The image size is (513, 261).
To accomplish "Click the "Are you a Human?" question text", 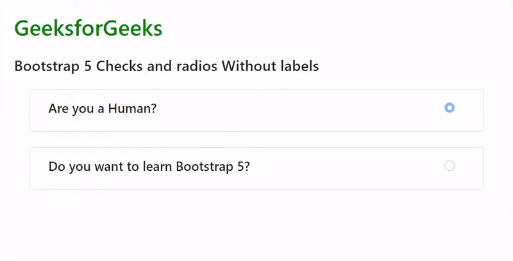I will coord(103,109).
